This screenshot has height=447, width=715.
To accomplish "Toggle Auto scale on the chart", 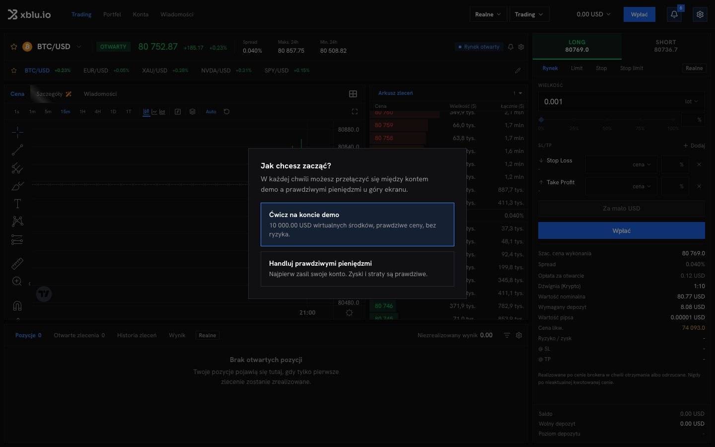I will (x=211, y=112).
